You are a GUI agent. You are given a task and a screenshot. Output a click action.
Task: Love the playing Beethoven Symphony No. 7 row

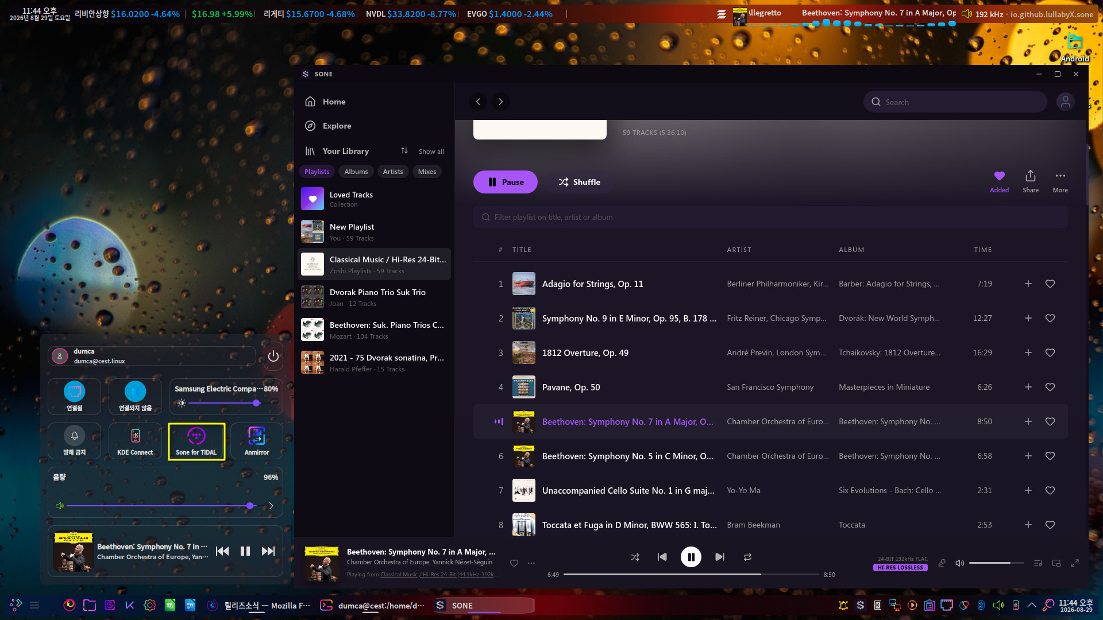click(x=1050, y=421)
